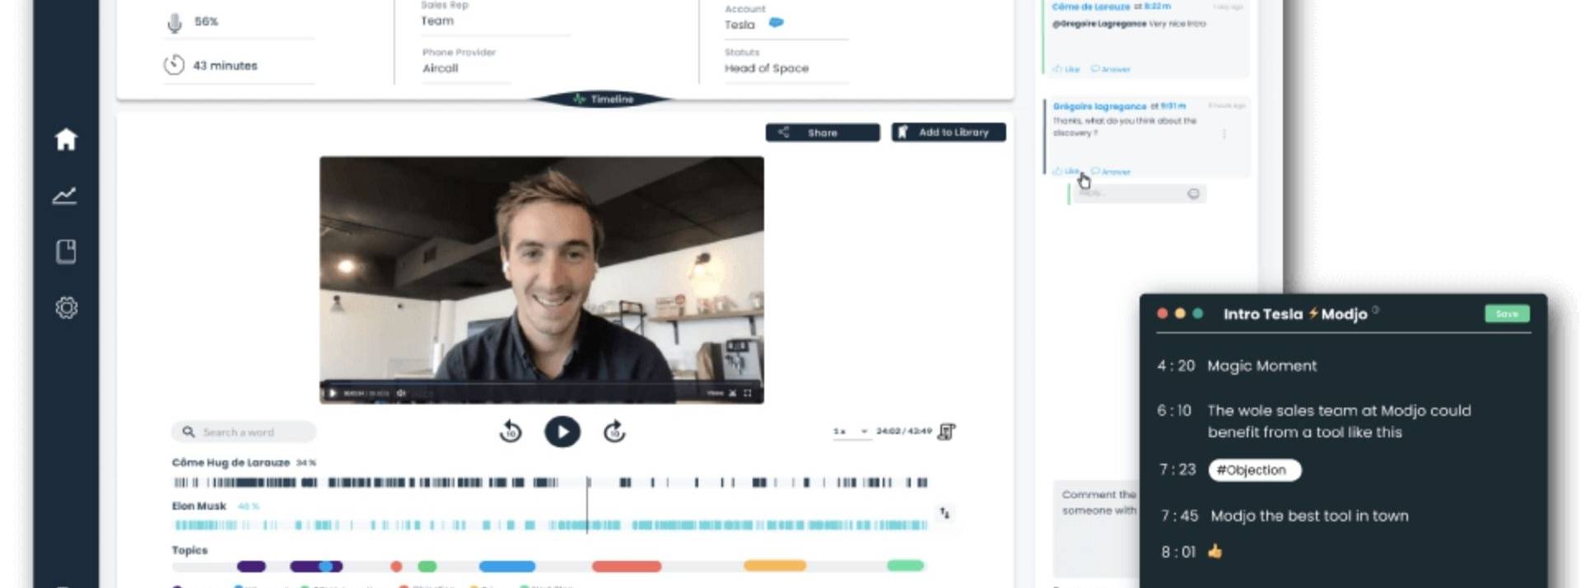Open the library notebook icon in sidebar
1581x588 pixels.
(66, 251)
